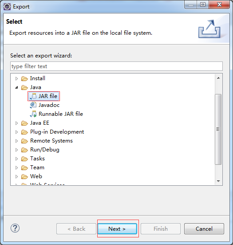The width and height of the screenshot is (233, 245).
Task: Click the wizard list scroll up arrow
Action: click(x=218, y=78)
